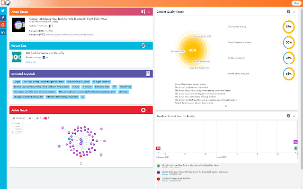This screenshot has width=303, height=189.
Task: Toggle the pink switch in Article Graph
Action: [x=45, y=118]
